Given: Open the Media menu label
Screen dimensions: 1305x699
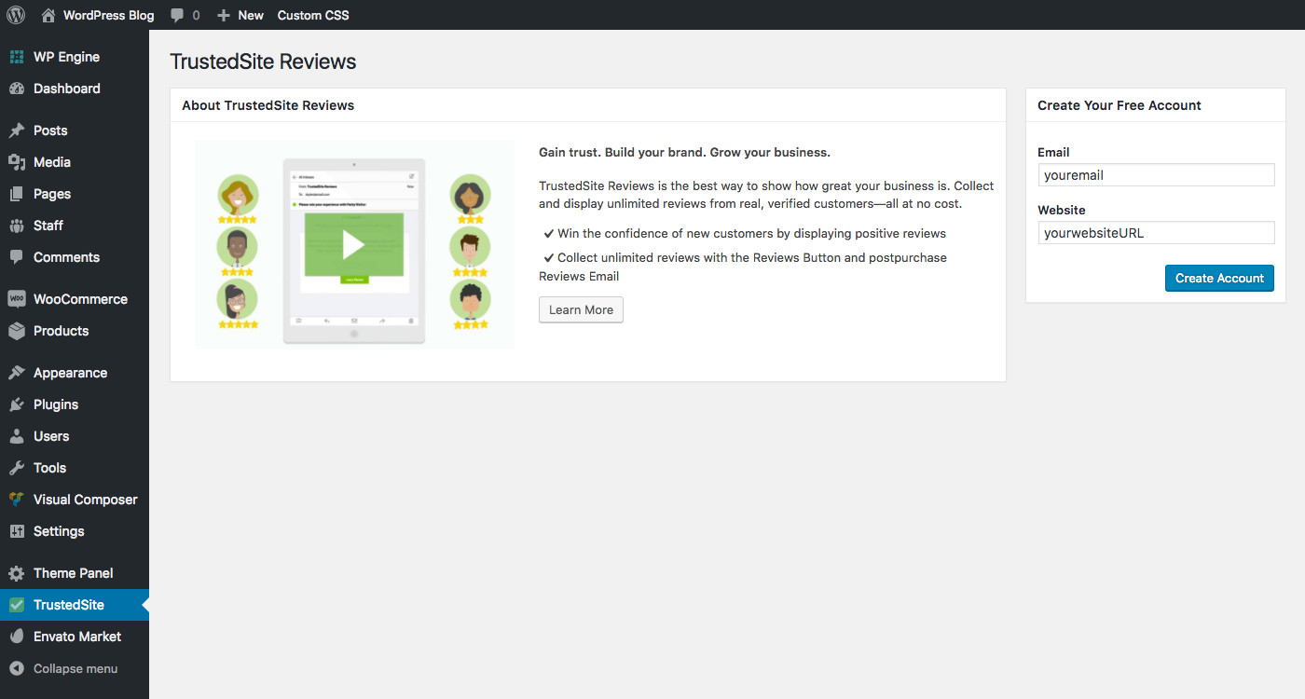Looking at the screenshot, I should [x=52, y=162].
